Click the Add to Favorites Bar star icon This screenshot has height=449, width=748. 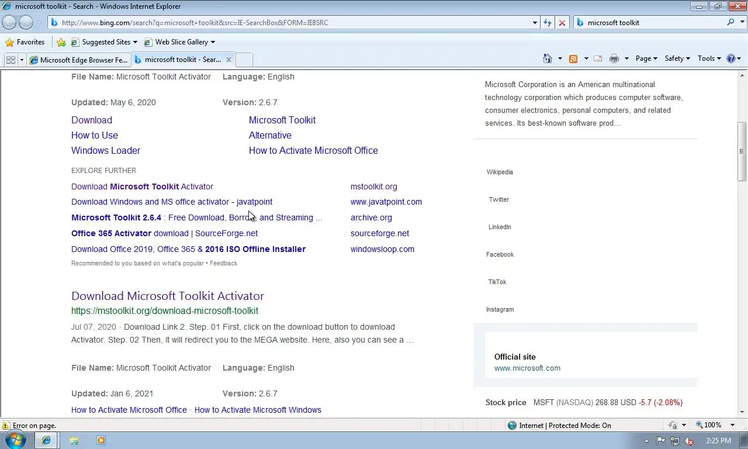pyautogui.click(x=61, y=42)
